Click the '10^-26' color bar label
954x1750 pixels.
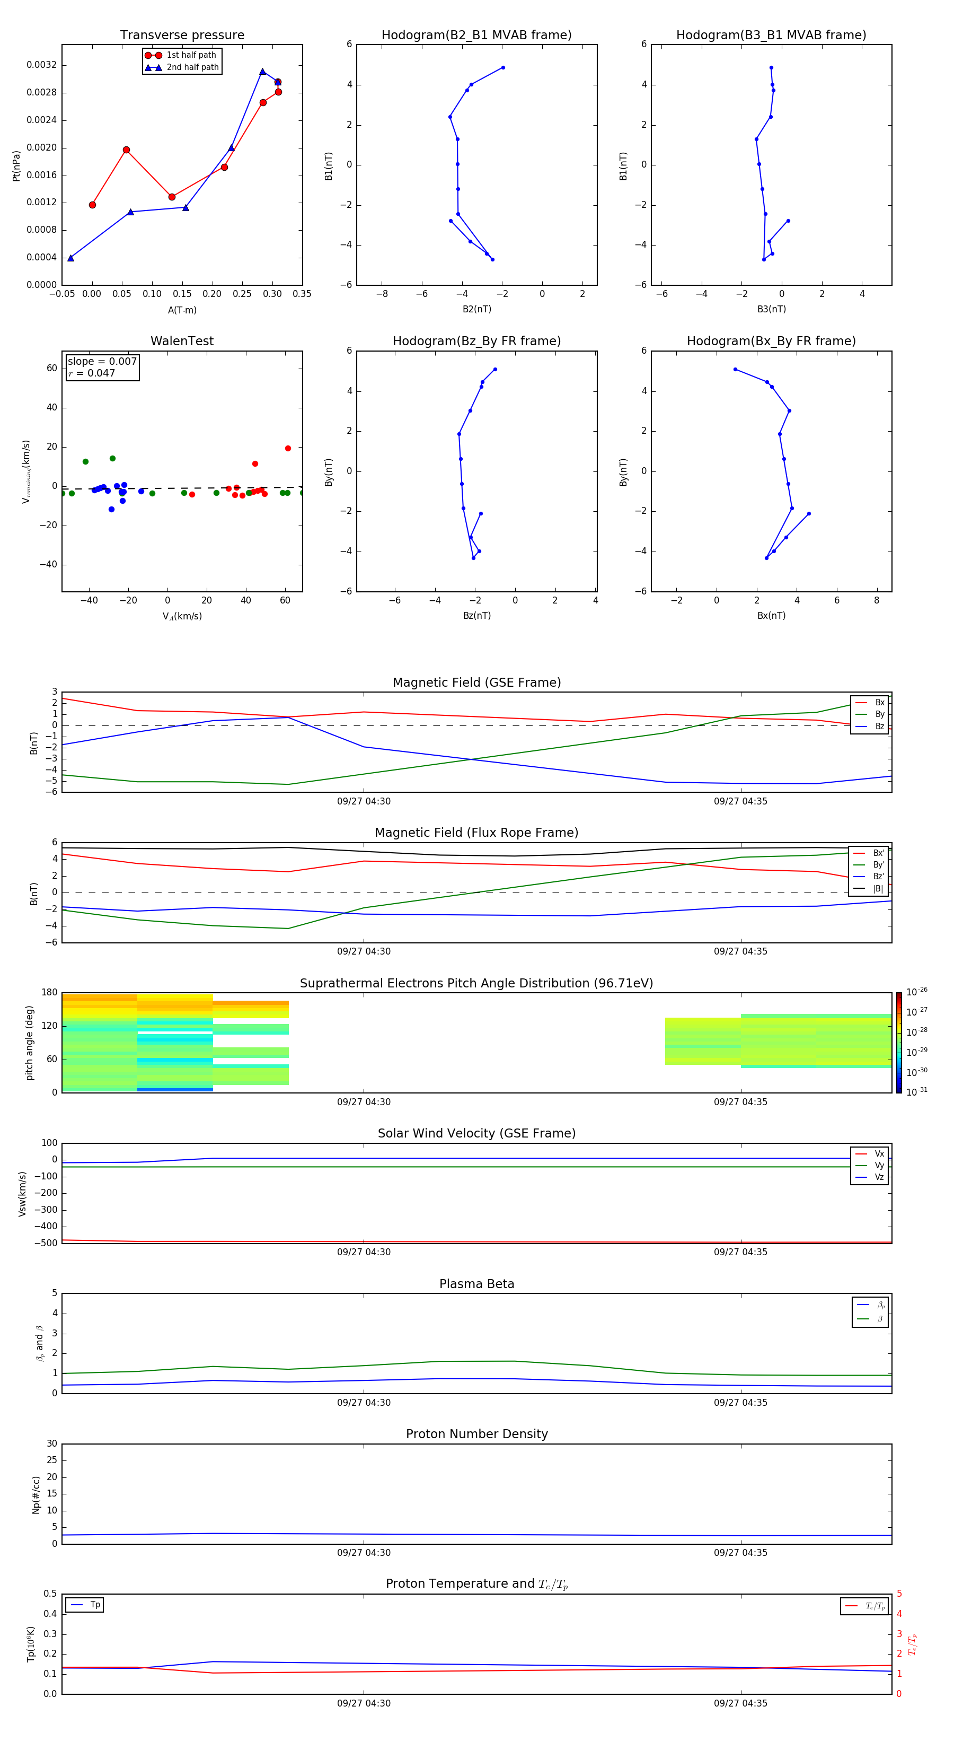click(917, 992)
